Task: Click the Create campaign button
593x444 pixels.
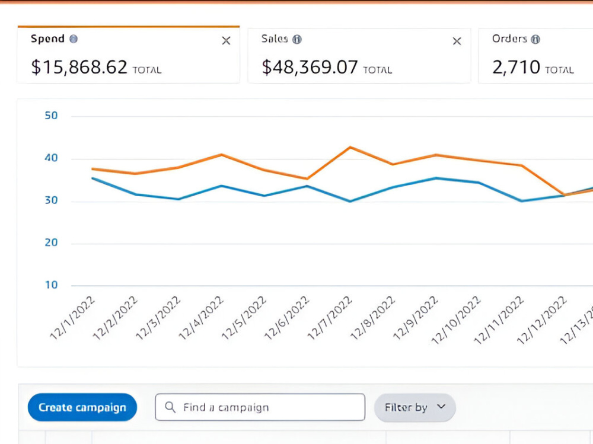Action: coord(82,407)
